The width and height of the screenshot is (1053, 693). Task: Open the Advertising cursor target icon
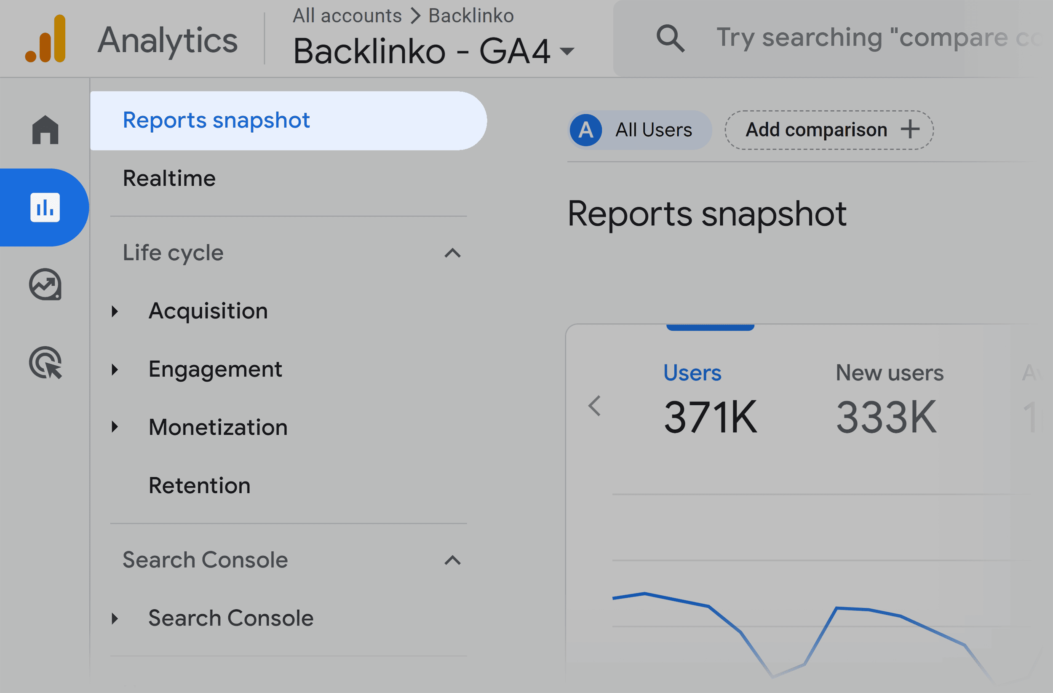(45, 362)
